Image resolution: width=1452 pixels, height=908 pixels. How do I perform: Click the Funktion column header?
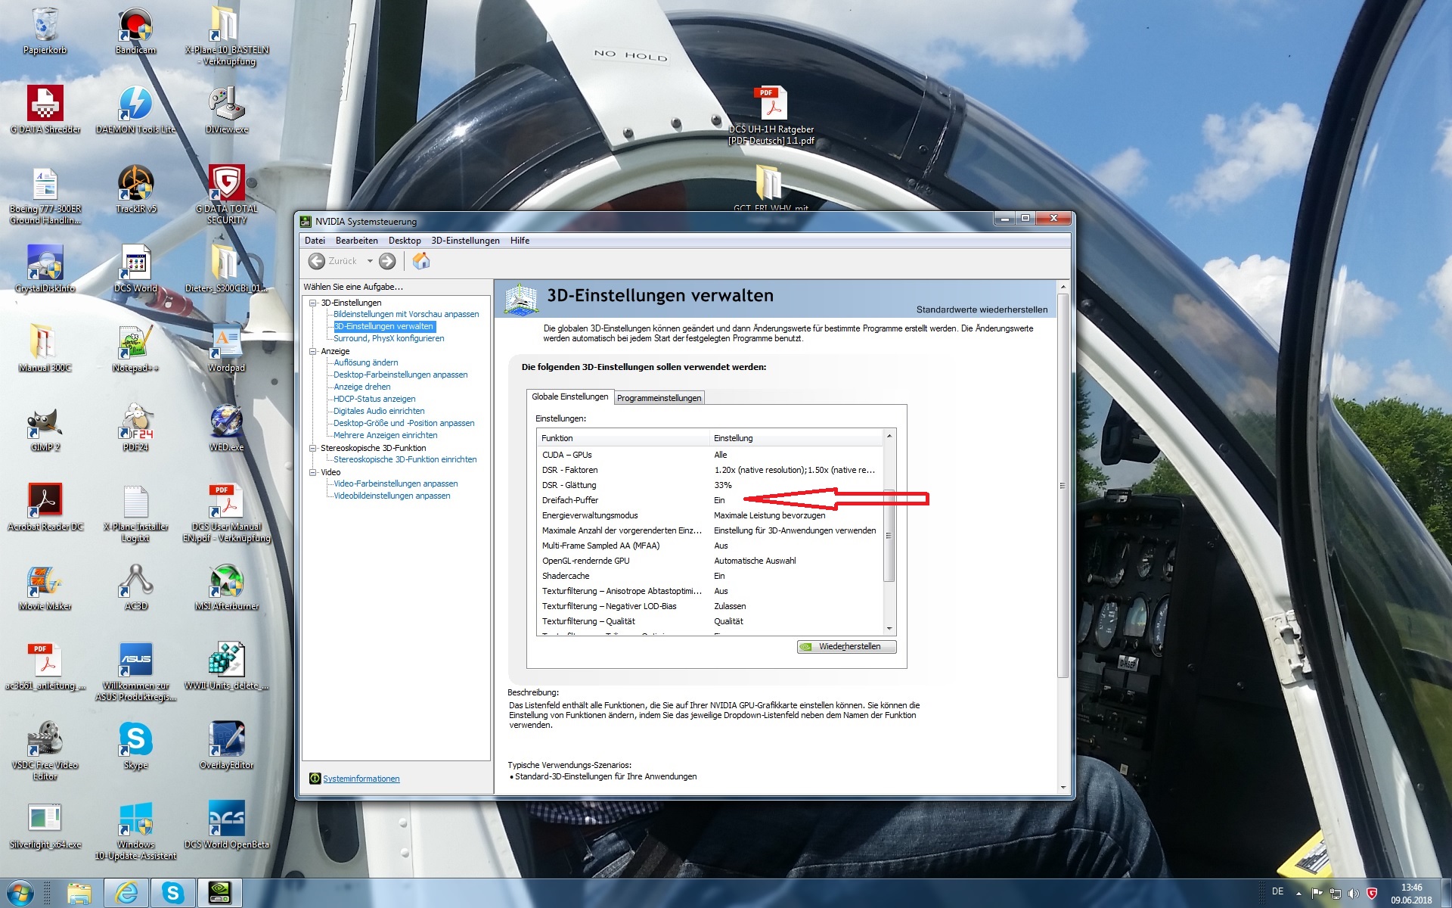click(623, 438)
